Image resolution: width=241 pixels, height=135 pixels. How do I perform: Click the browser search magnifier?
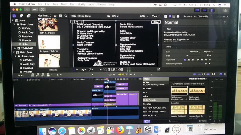(x=66, y=16)
